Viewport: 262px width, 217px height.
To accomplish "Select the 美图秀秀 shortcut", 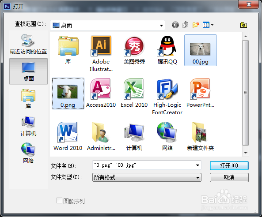I will click(x=134, y=50).
